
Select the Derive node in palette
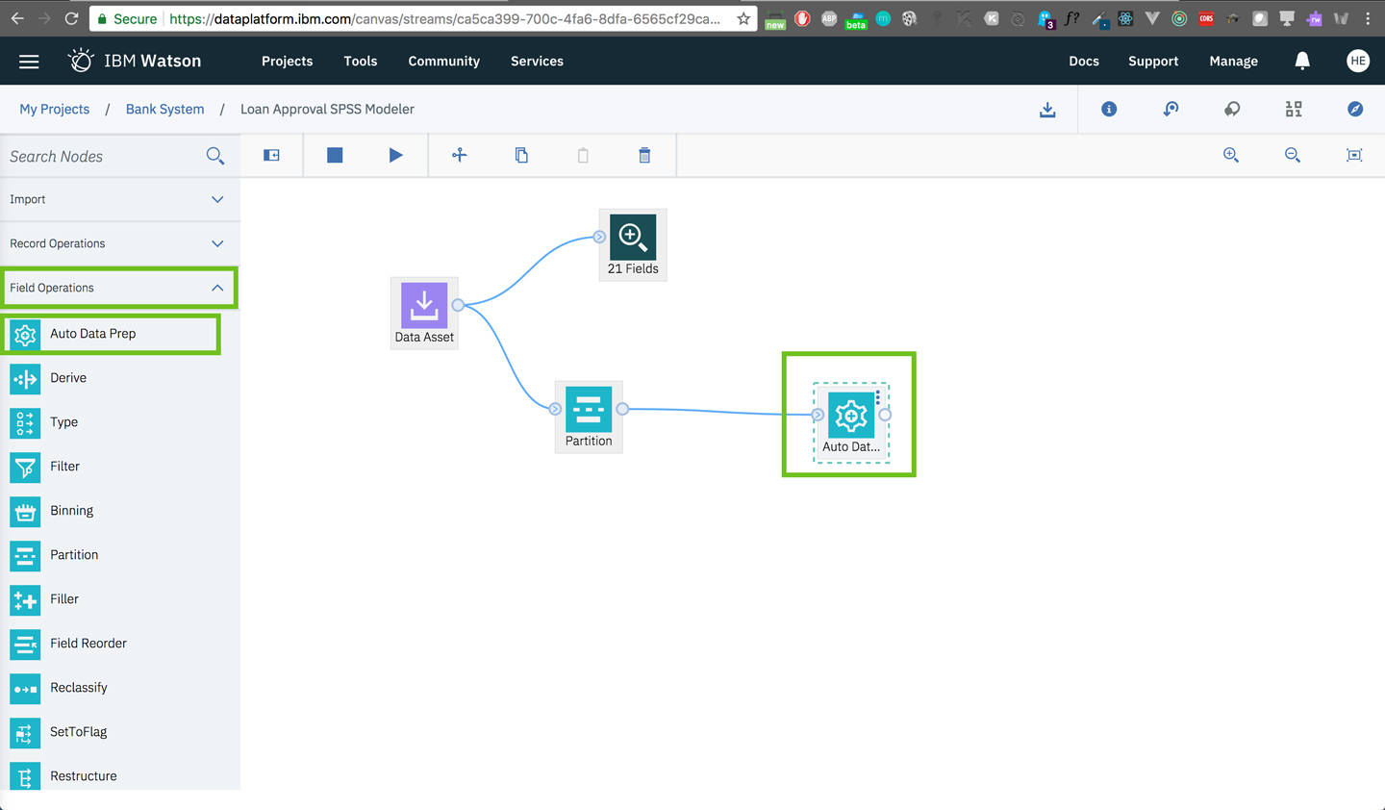[68, 378]
